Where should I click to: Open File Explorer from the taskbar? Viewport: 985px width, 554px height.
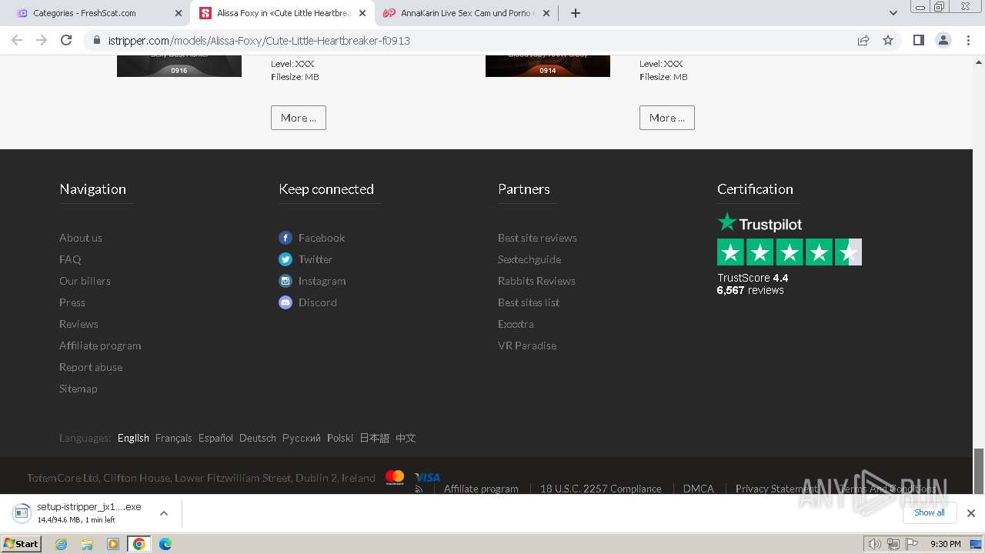[x=87, y=544]
